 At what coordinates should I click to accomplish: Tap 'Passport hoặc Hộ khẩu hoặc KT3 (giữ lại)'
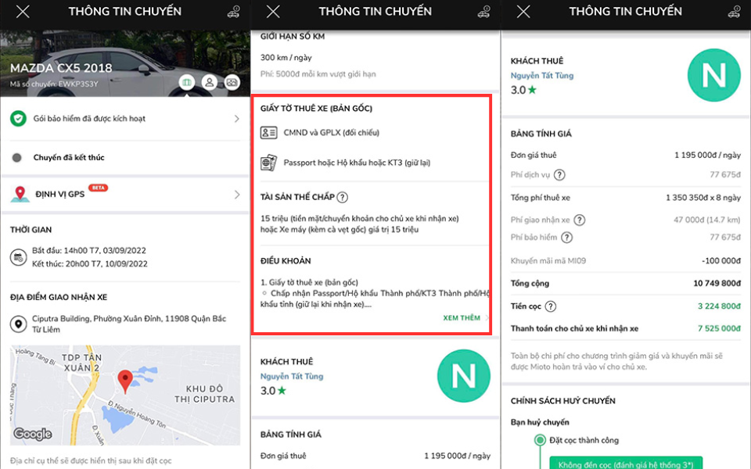(x=357, y=163)
